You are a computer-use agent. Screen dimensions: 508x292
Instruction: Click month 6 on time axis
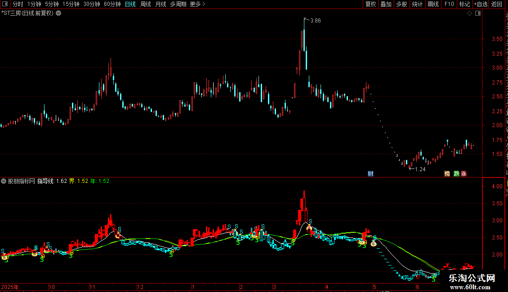(418, 287)
